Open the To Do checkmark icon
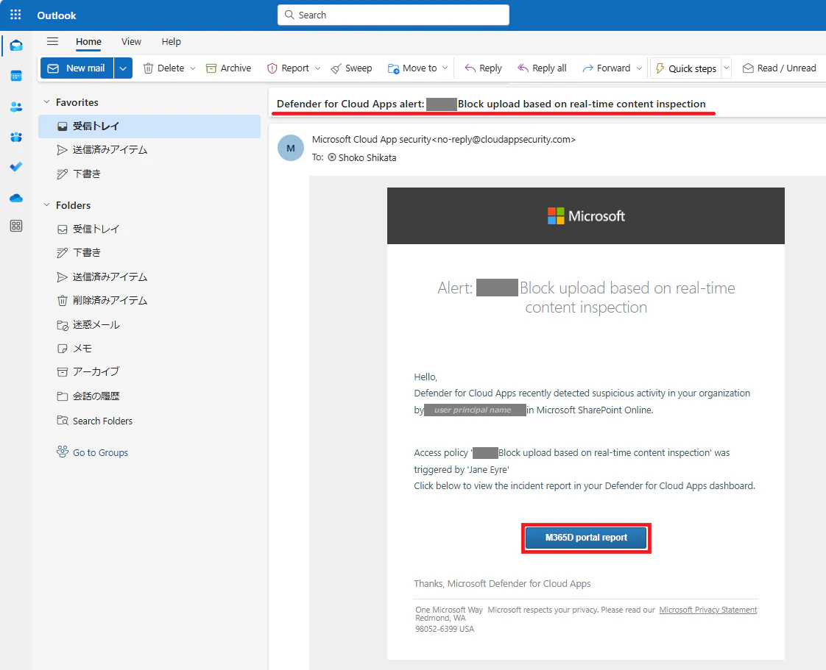This screenshot has height=670, width=826. click(x=16, y=167)
